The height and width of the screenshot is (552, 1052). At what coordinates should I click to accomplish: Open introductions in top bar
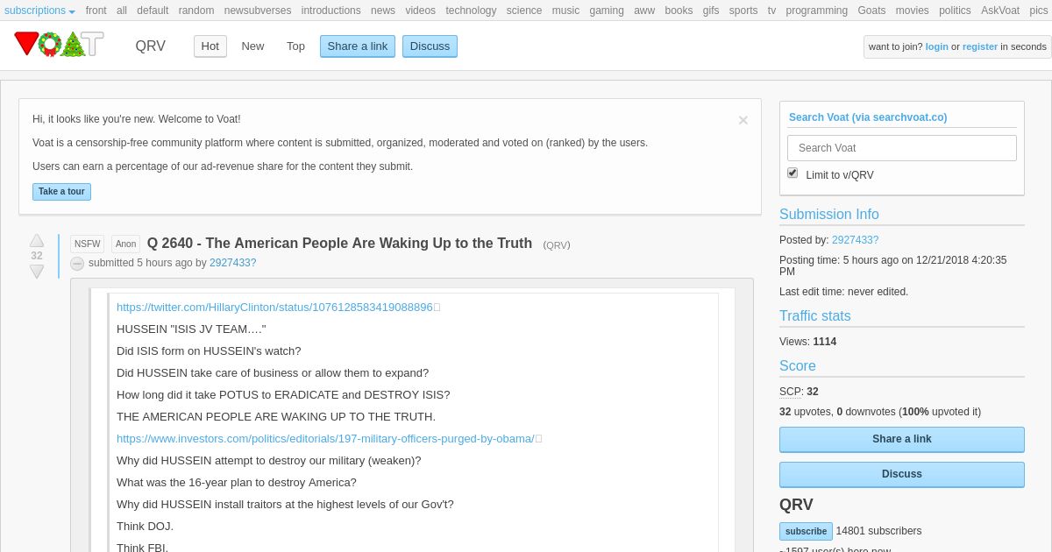(x=331, y=11)
